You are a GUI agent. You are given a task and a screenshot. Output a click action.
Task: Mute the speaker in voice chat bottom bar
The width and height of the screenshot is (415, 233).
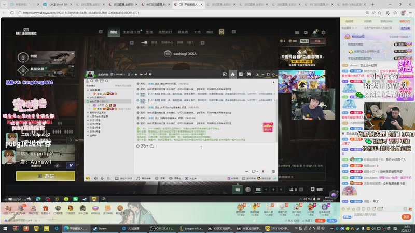pyautogui.click(x=96, y=178)
